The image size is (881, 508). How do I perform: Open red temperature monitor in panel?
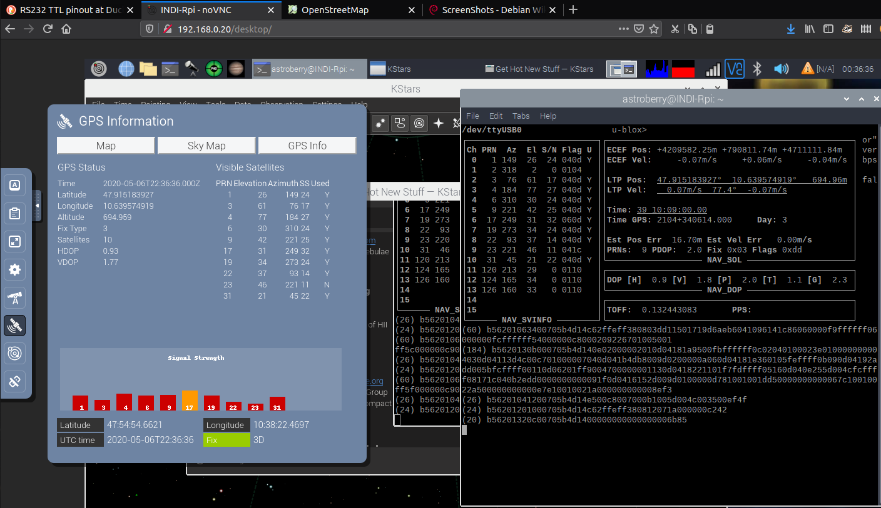683,69
